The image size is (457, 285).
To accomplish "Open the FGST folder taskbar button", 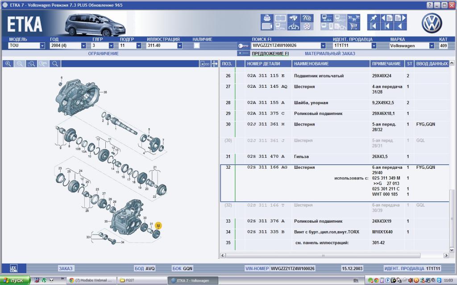I will point(141,281).
